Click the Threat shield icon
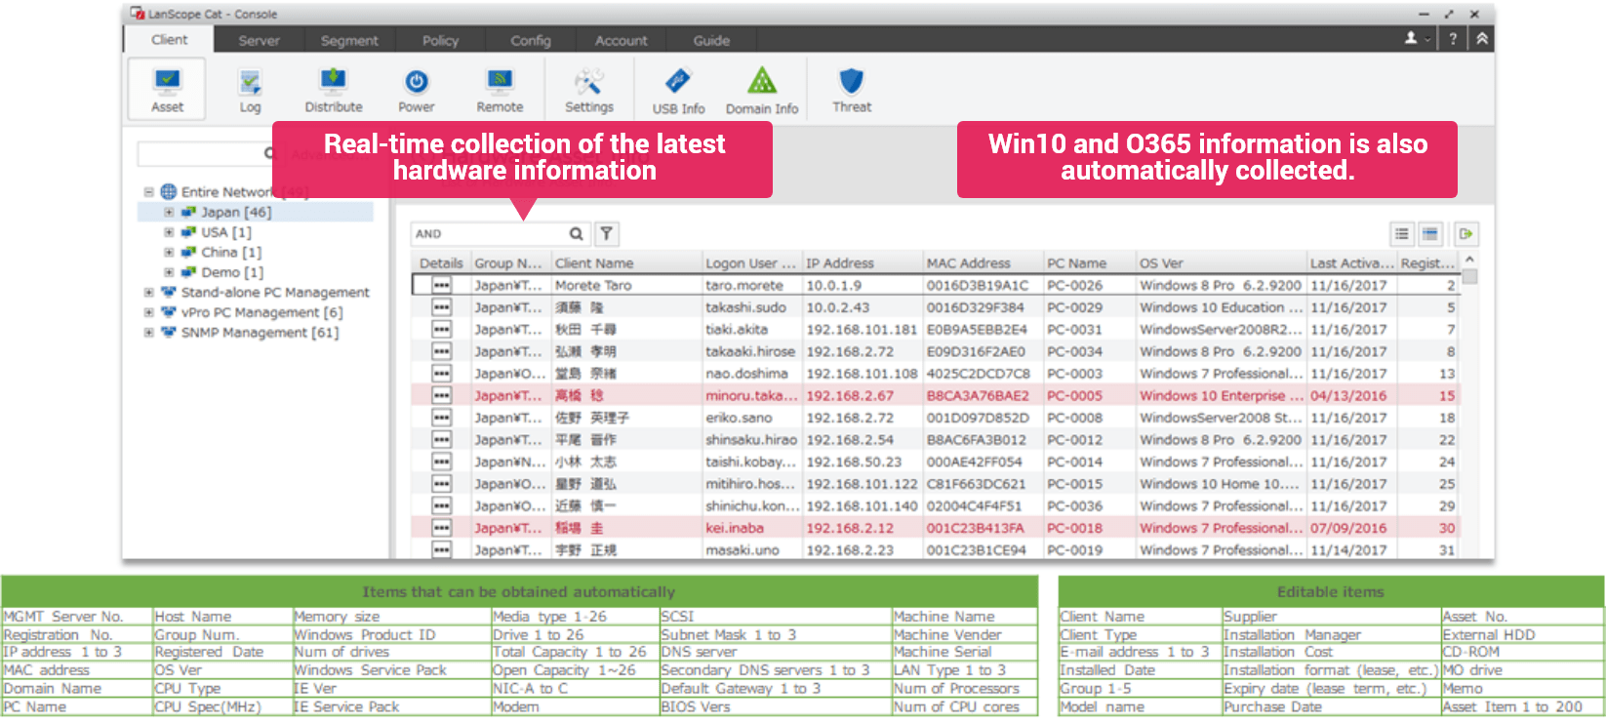 [852, 89]
